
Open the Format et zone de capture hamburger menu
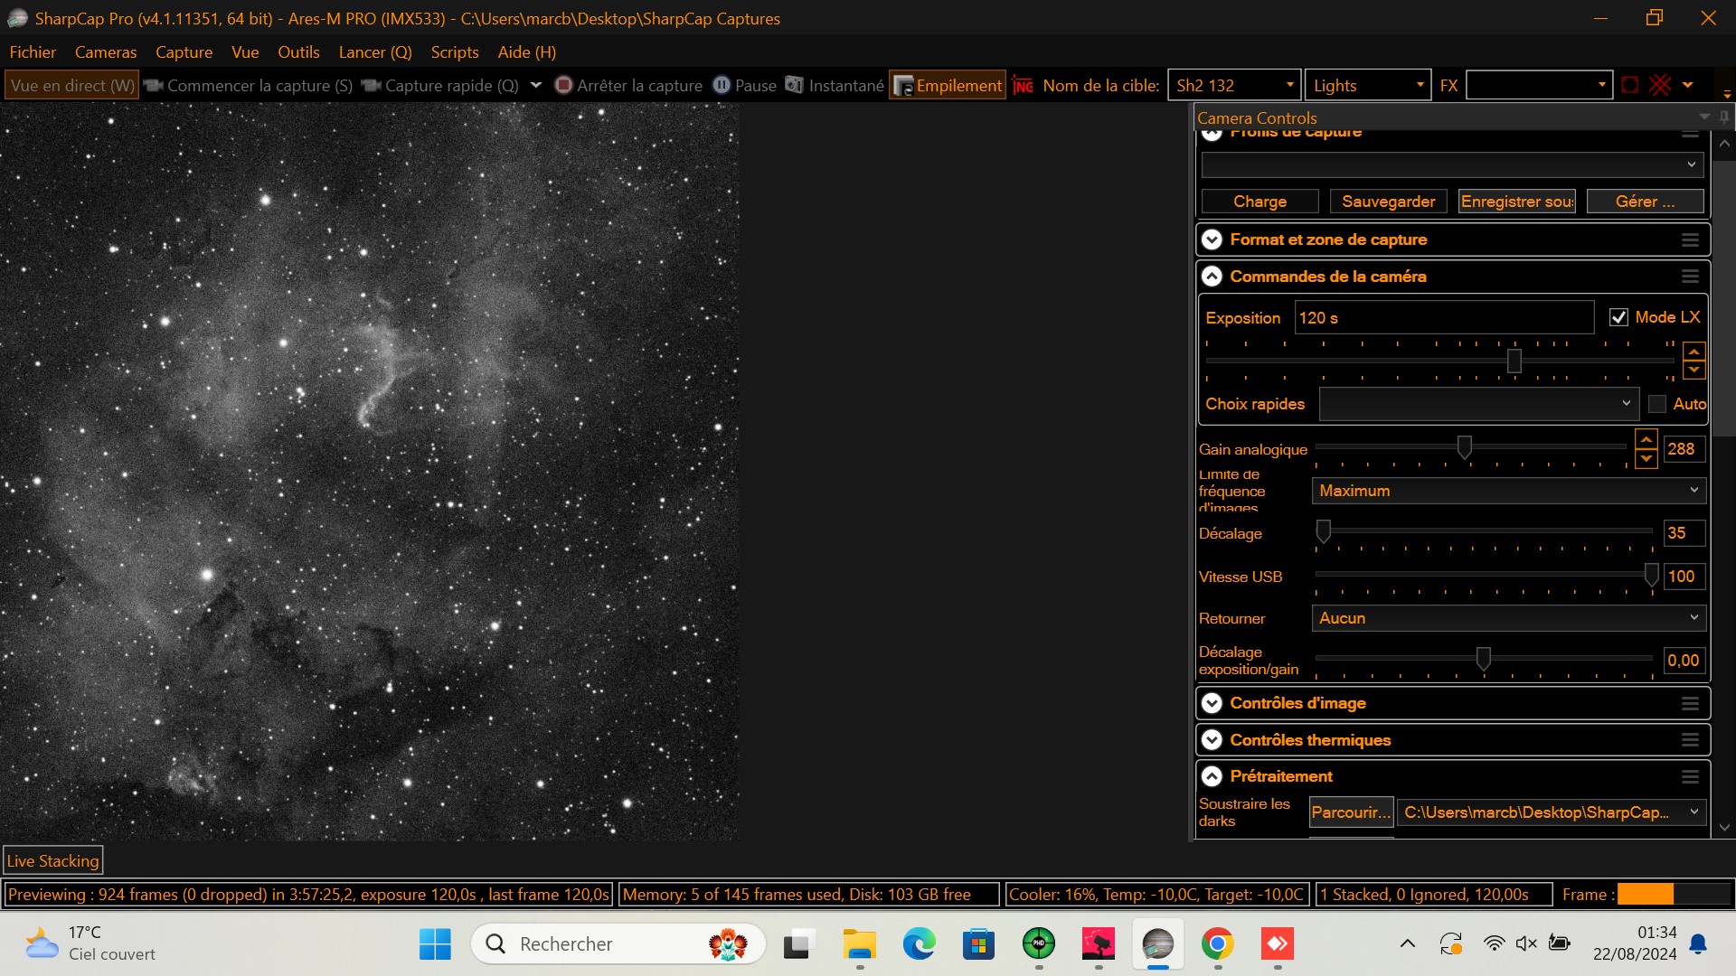click(x=1690, y=239)
